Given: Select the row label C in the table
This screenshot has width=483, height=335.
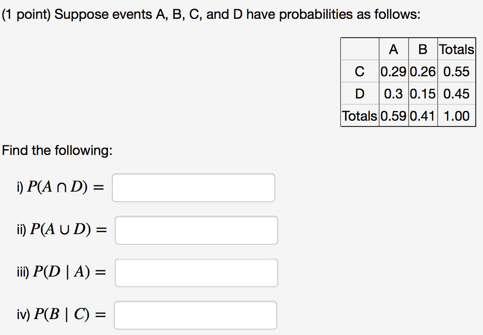Looking at the screenshot, I should [359, 71].
